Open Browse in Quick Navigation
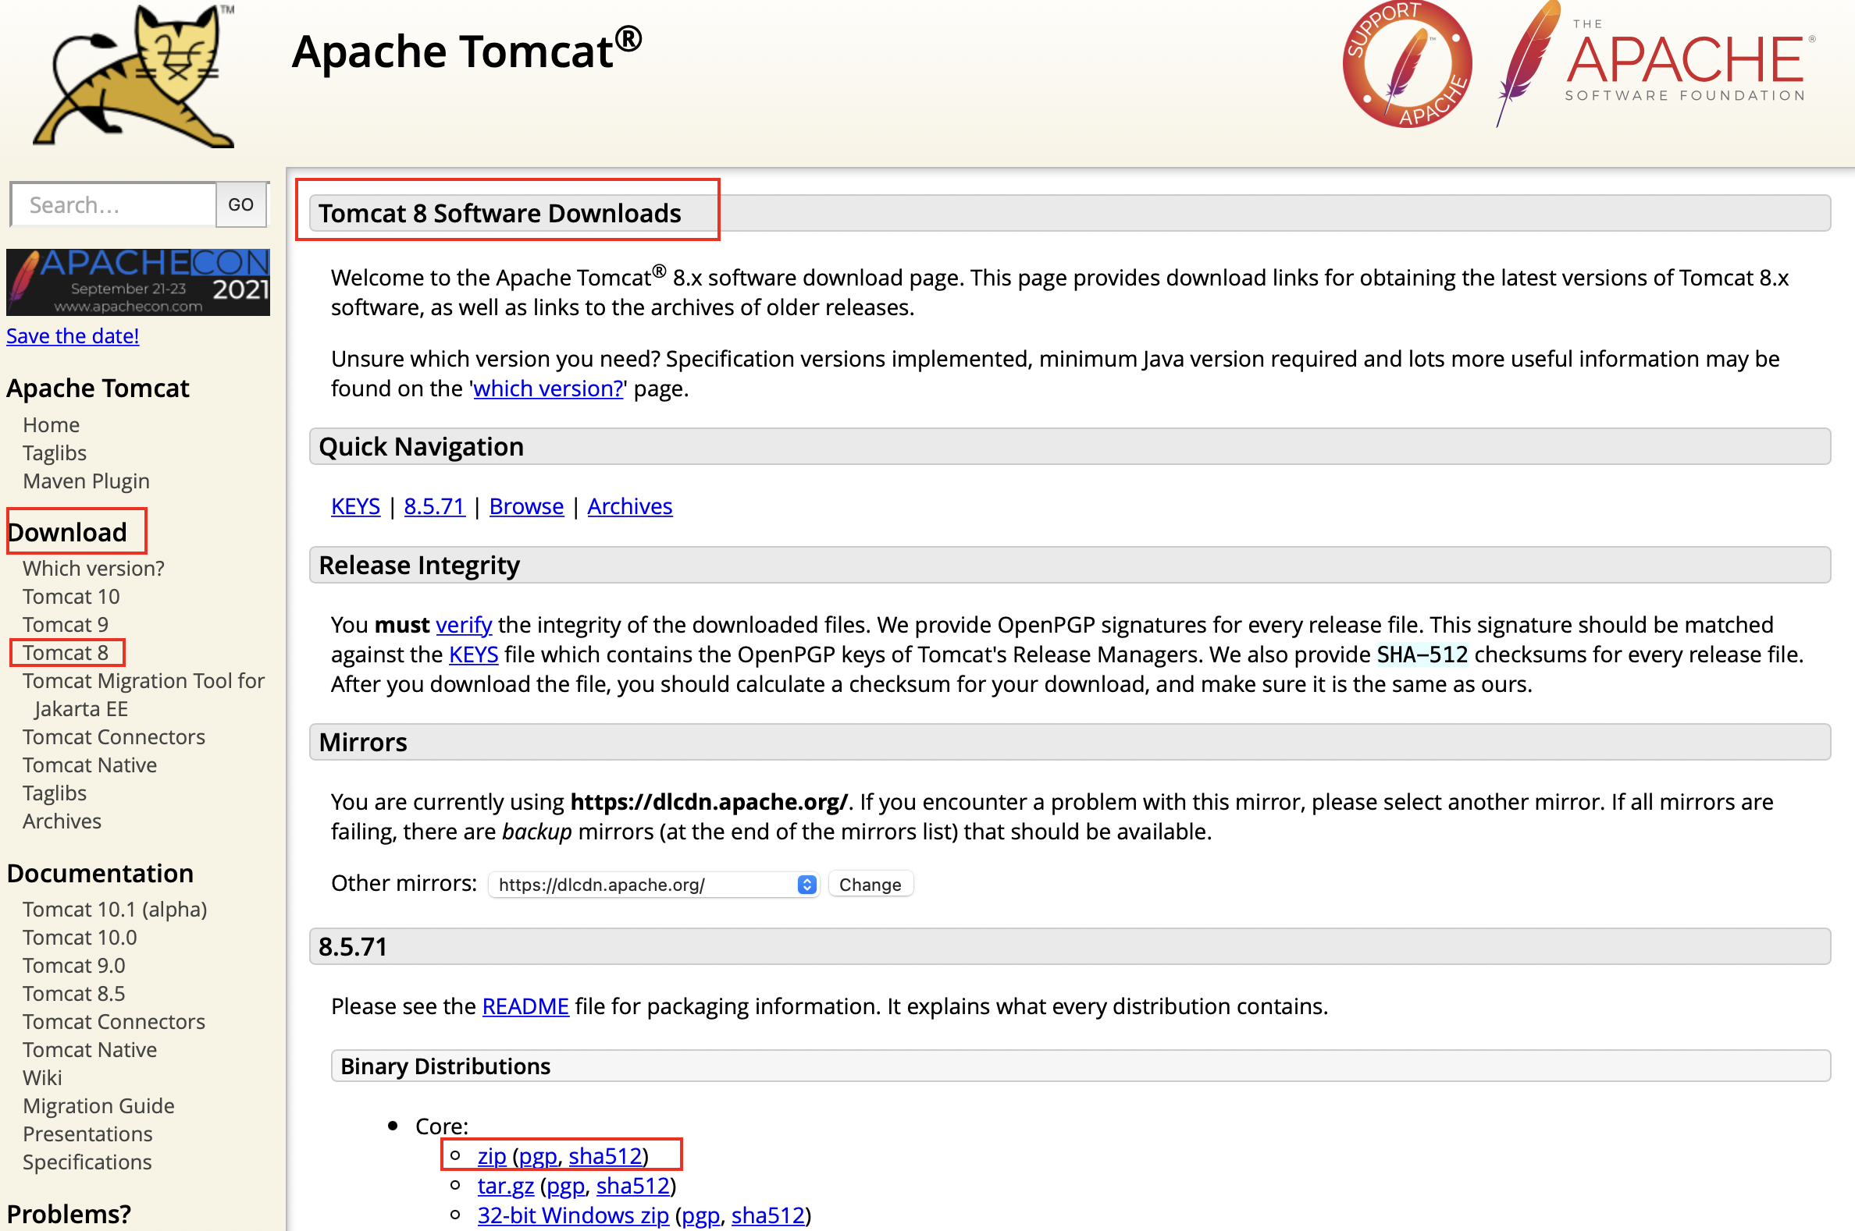The height and width of the screenshot is (1231, 1855). click(526, 507)
